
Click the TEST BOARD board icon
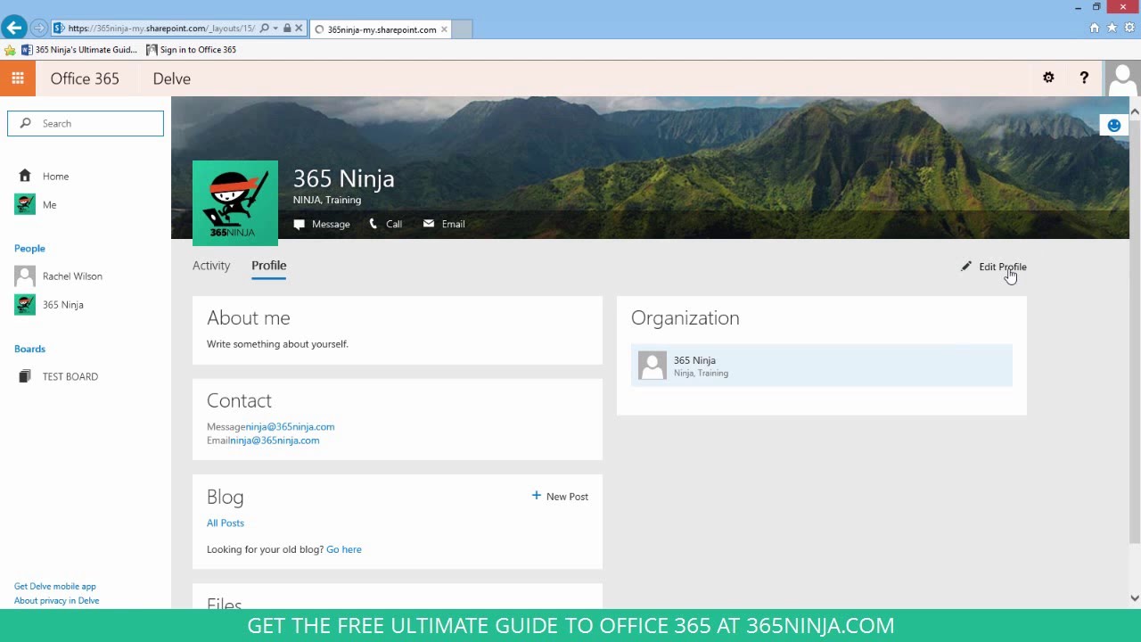[x=25, y=376]
